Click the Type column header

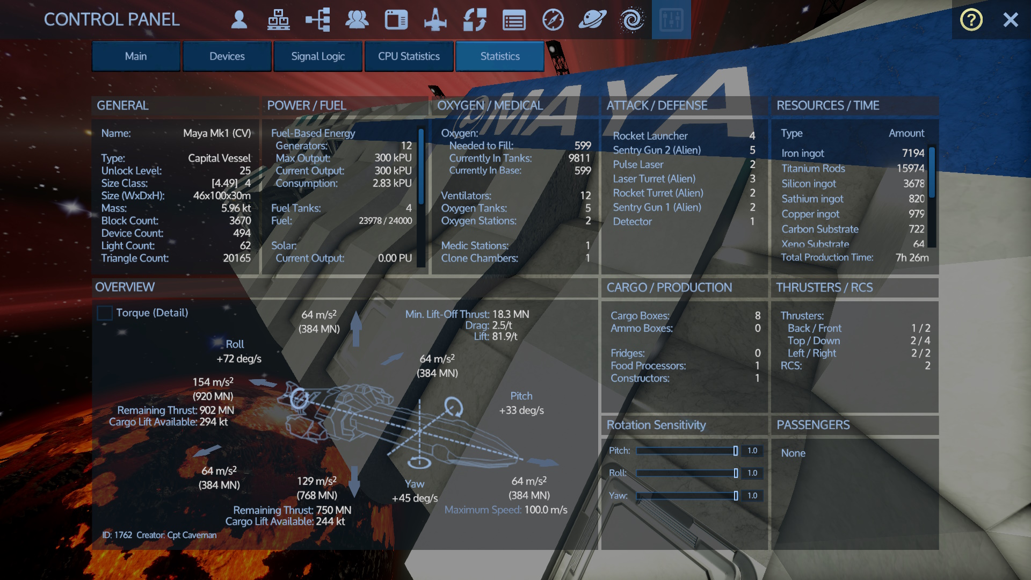792,133
